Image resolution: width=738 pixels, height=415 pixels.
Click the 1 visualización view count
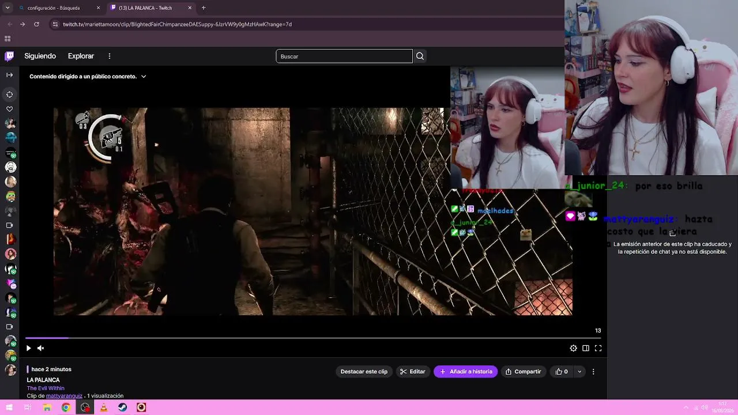pos(106,396)
